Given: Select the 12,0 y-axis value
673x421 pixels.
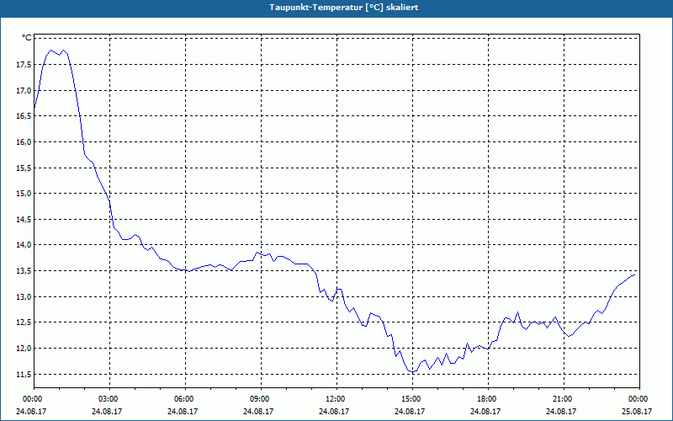Looking at the screenshot, I should 24,348.
